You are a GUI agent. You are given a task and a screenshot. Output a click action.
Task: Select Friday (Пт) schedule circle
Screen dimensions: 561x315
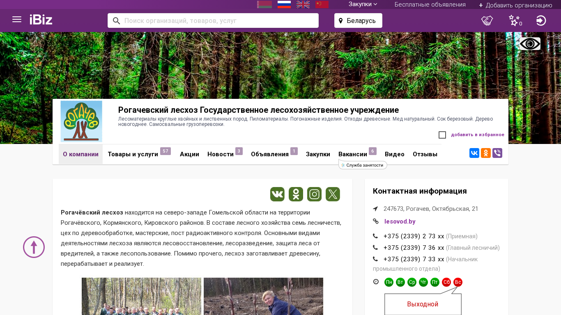pos(435,282)
